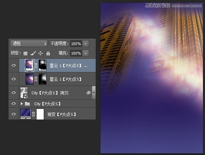The height and width of the screenshot is (155, 205).
Task: Hide the selected 星云 1 top layer
Action: pos(14,65)
